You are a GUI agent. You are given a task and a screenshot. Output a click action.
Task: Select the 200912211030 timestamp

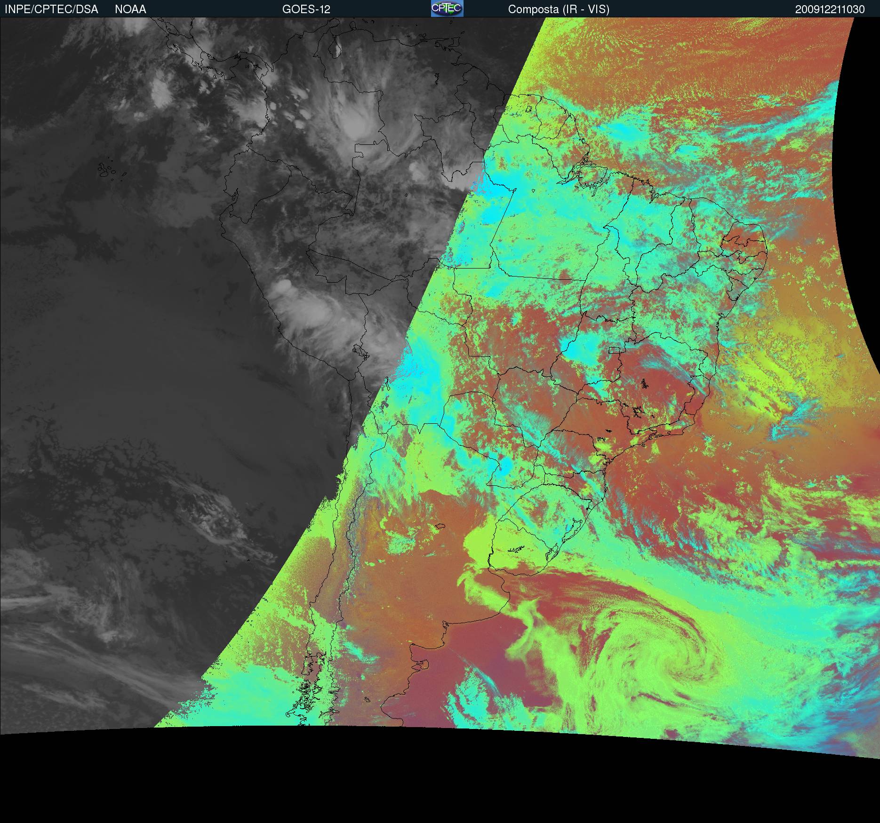(x=830, y=9)
